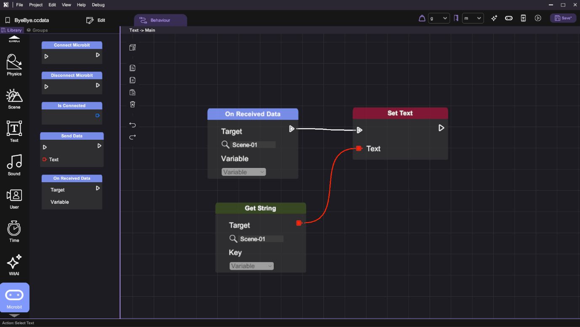
Task: Select the Sound category in the library
Action: [x=14, y=165]
